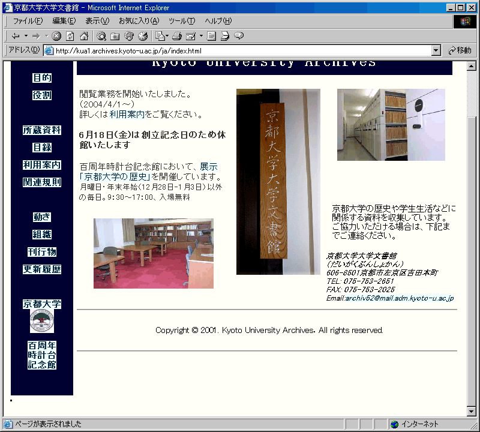Click the Copyright © 2001 footer text
This screenshot has width=480, height=432.
click(x=269, y=331)
